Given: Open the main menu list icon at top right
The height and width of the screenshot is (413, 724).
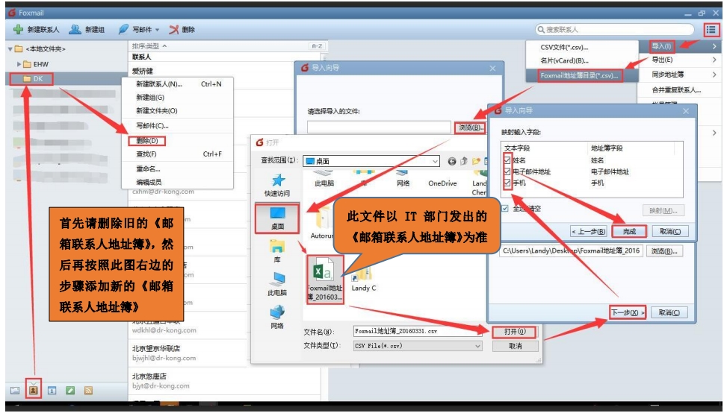Looking at the screenshot, I should pyautogui.click(x=711, y=30).
